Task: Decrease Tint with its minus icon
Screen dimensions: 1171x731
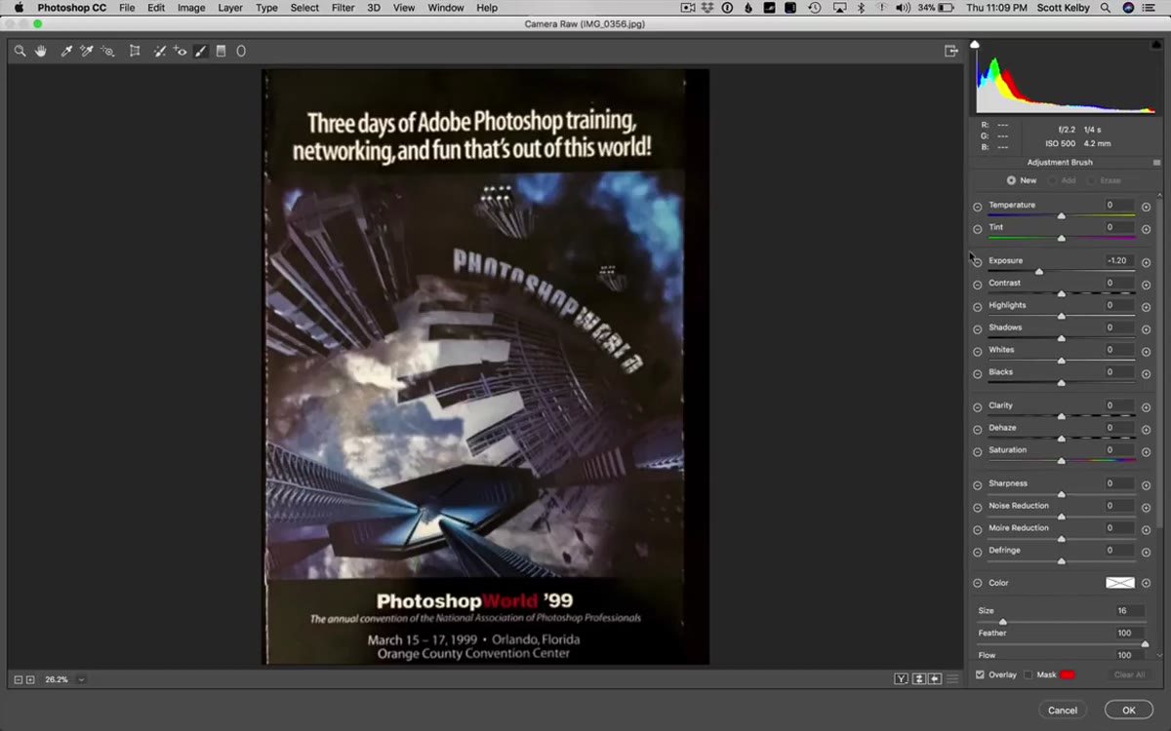Action: tap(977, 229)
